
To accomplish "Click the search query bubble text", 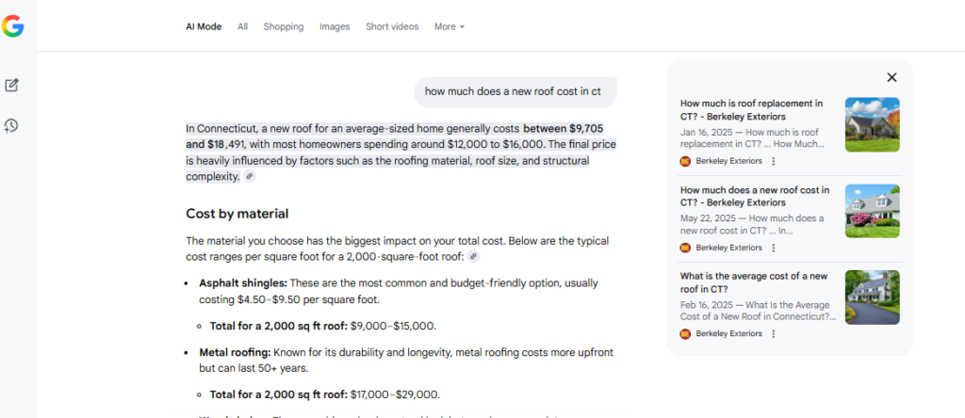I will tap(513, 91).
